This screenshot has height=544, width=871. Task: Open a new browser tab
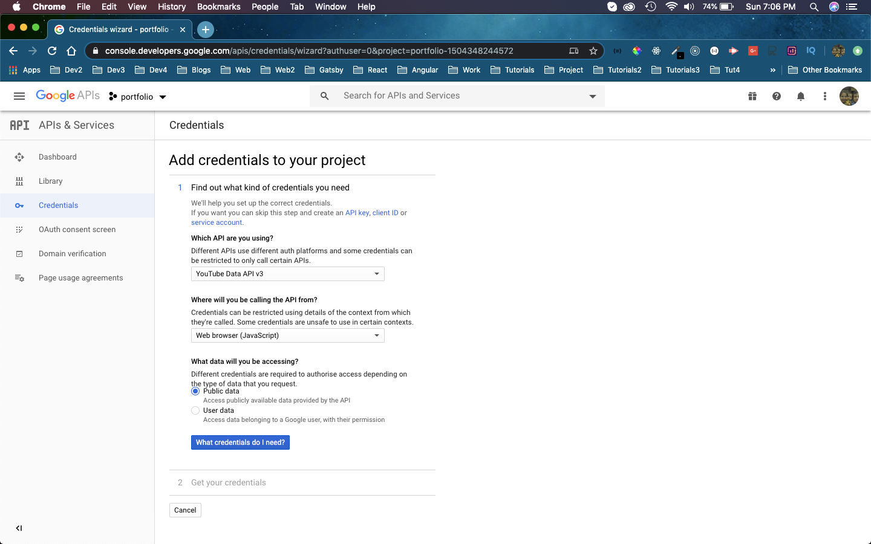pyautogui.click(x=206, y=29)
